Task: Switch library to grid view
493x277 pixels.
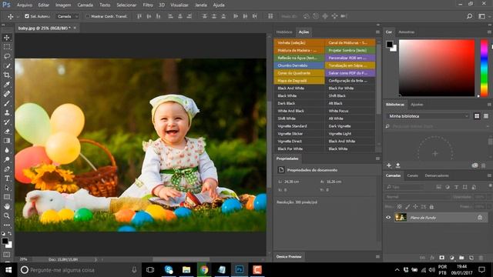Action: (x=477, y=116)
